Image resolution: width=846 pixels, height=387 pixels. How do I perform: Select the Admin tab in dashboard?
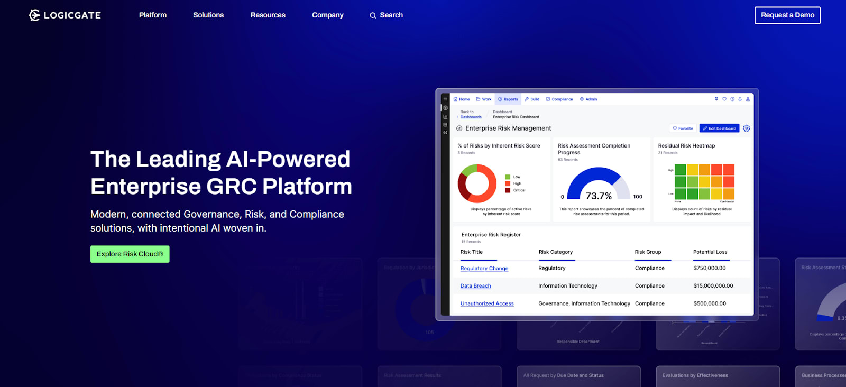click(x=588, y=99)
